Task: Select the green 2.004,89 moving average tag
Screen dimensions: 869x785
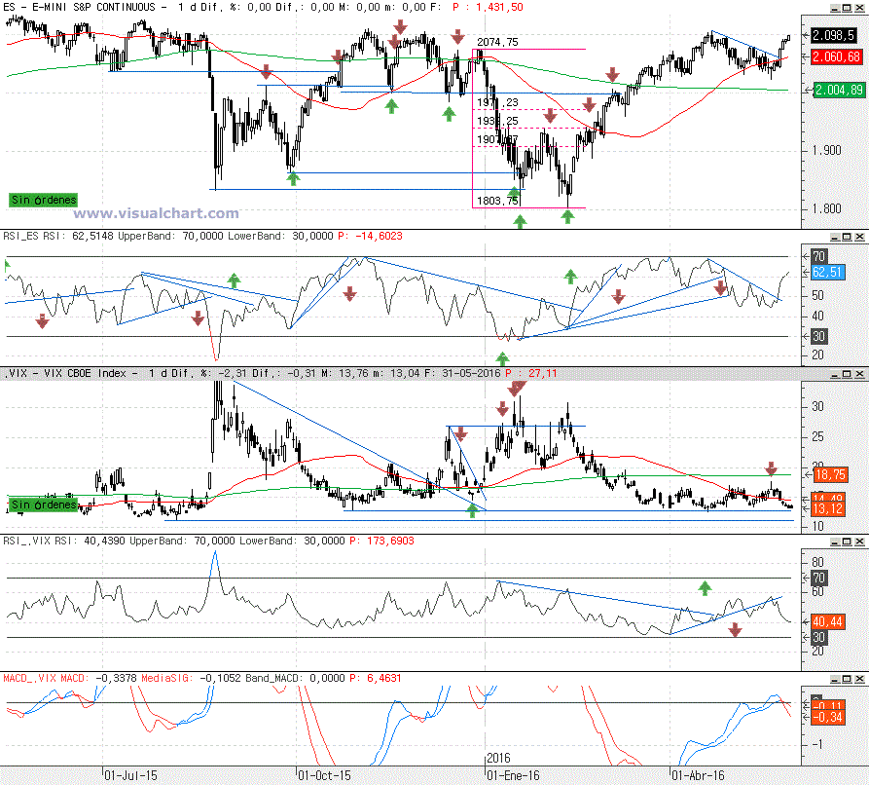Action: click(839, 90)
